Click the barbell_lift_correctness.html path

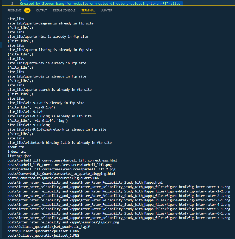click(62, 160)
